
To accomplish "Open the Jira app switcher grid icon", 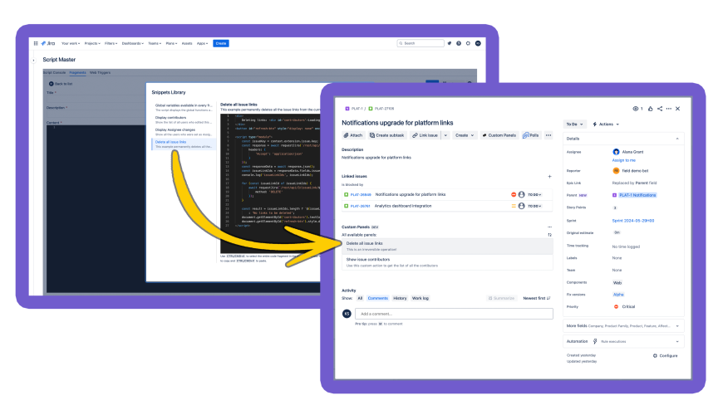I will 36,43.
